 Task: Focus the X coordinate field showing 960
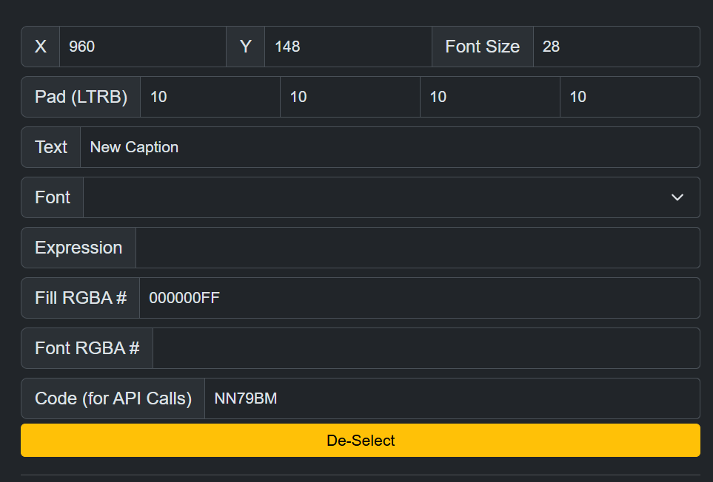tap(142, 47)
